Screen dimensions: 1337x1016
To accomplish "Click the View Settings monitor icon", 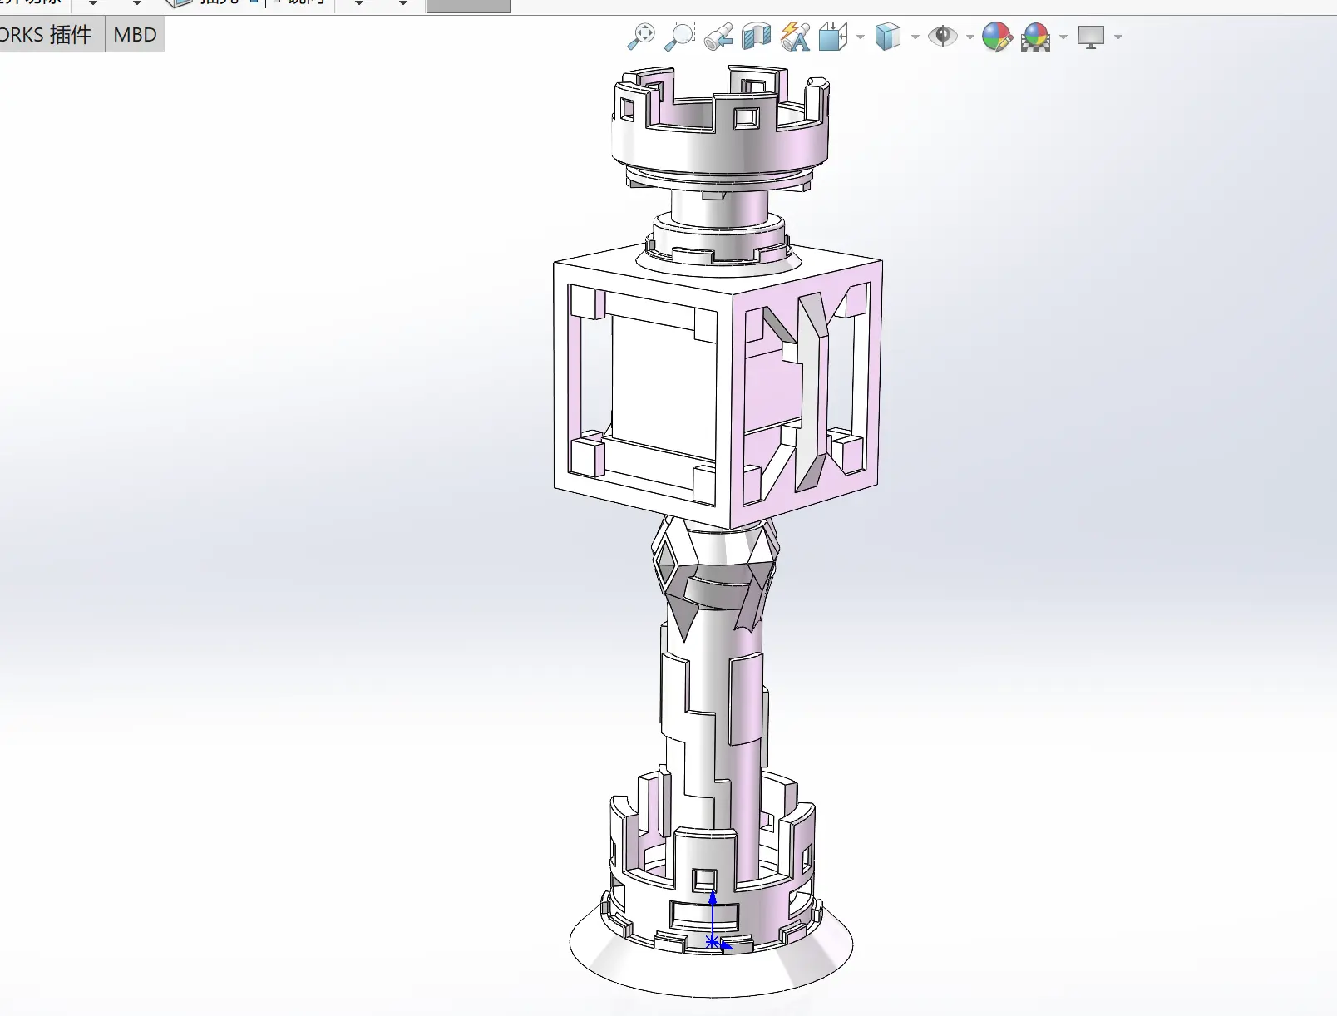I will coord(1091,37).
